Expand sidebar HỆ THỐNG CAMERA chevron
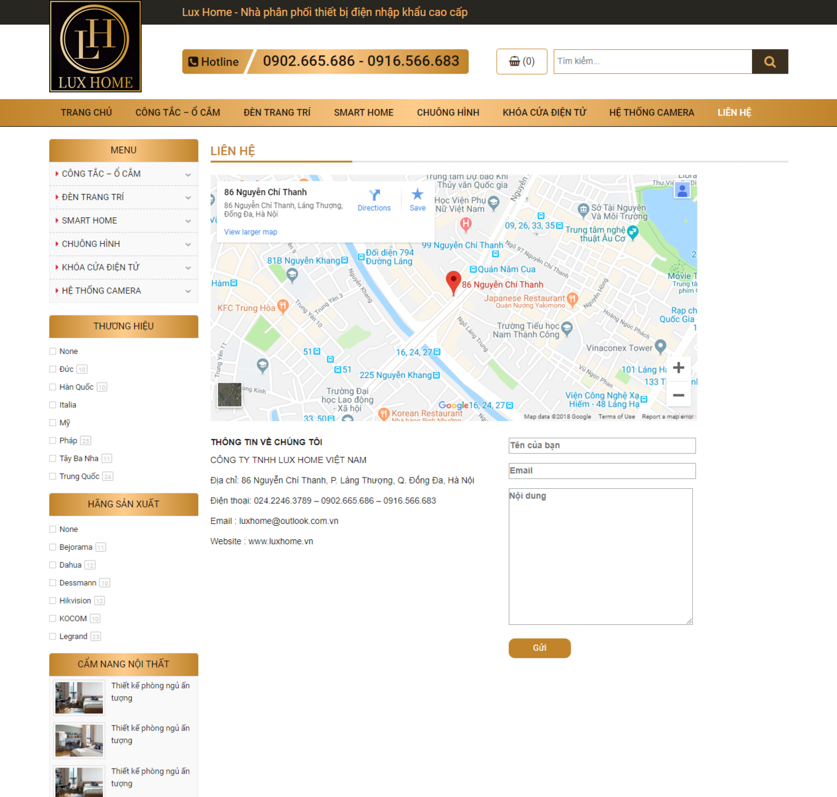Viewport: 837px width, 797px height. (x=188, y=292)
